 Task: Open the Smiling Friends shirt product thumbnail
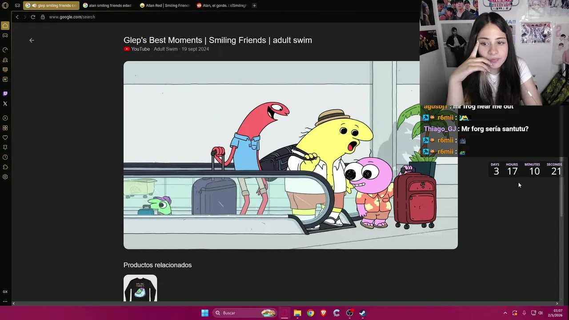tap(140, 288)
